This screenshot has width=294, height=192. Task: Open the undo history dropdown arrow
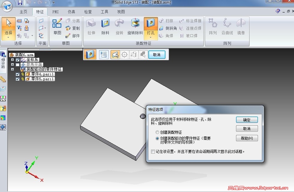[x=35, y=3]
